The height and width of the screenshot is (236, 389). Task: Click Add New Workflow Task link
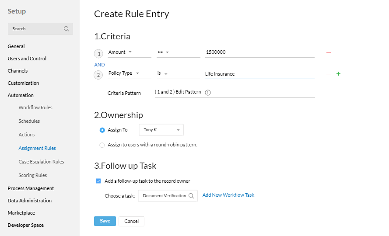[228, 195]
